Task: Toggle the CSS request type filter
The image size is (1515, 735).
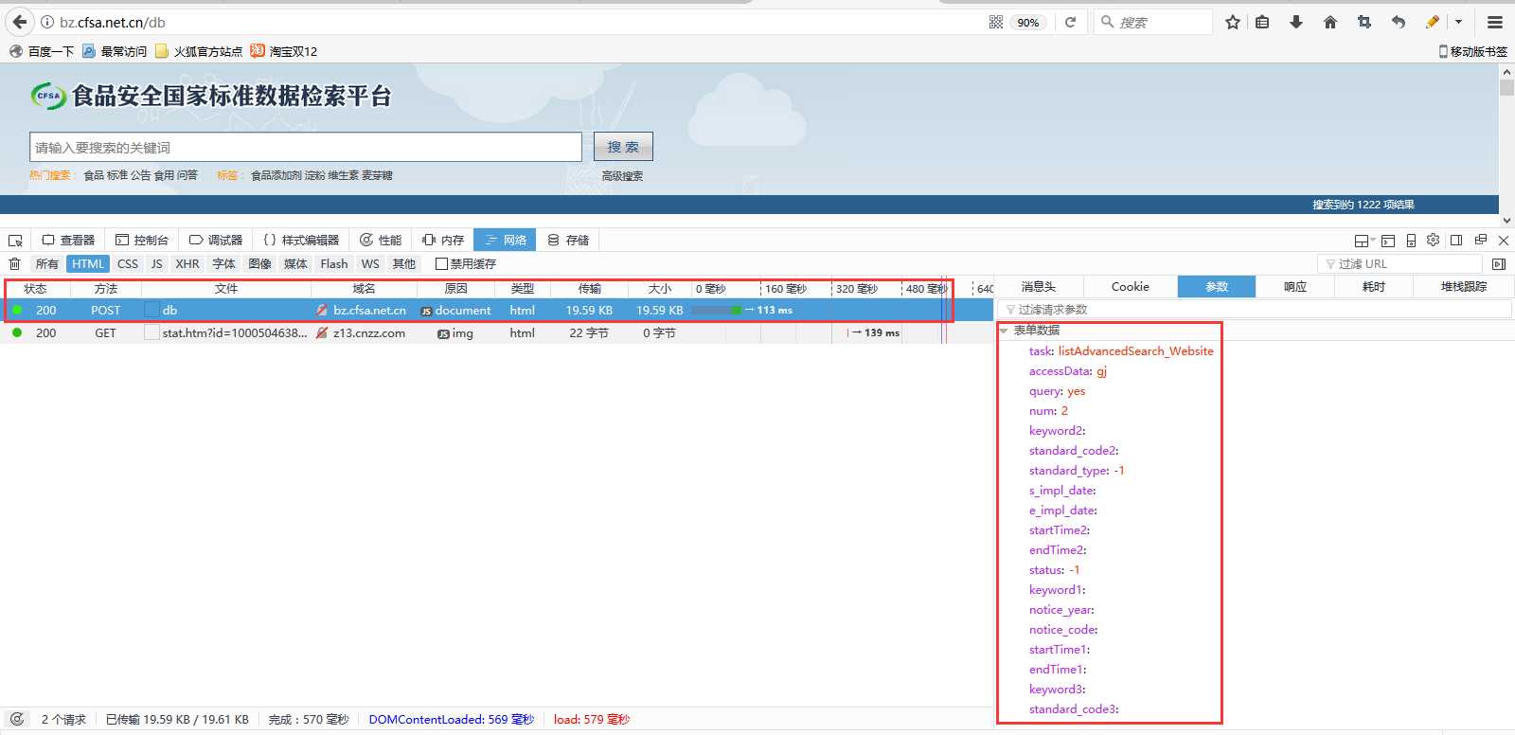Action: point(128,264)
